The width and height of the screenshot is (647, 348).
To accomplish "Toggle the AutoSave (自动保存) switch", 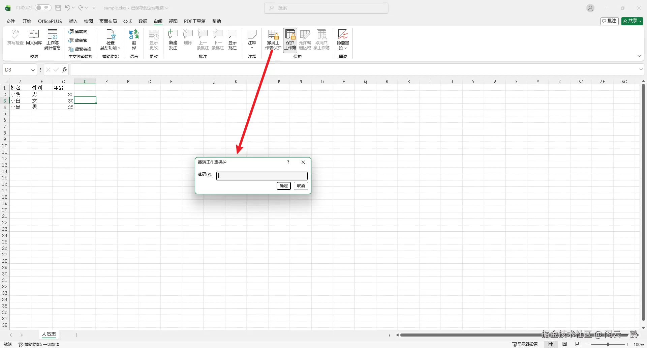I will 43,8.
